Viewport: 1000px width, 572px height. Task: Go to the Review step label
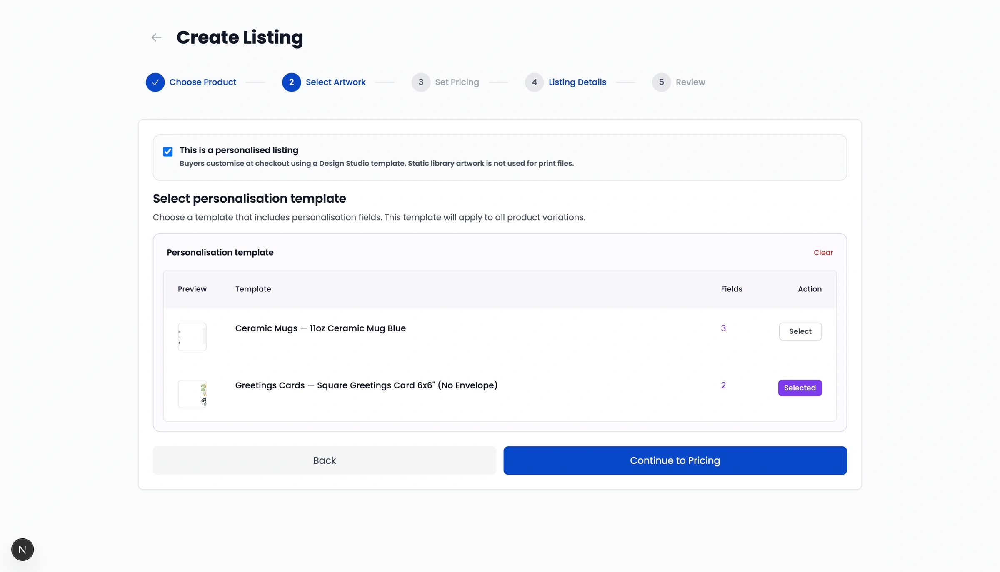click(690, 82)
